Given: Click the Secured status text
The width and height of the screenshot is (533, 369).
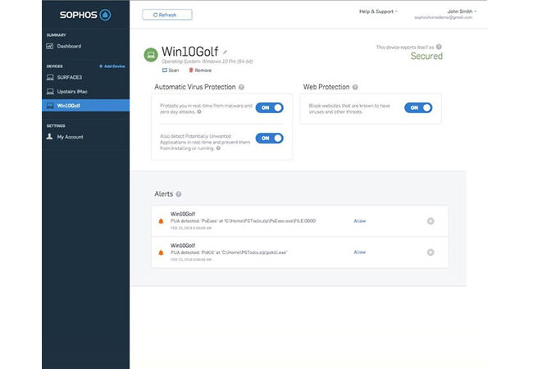Looking at the screenshot, I should [426, 57].
